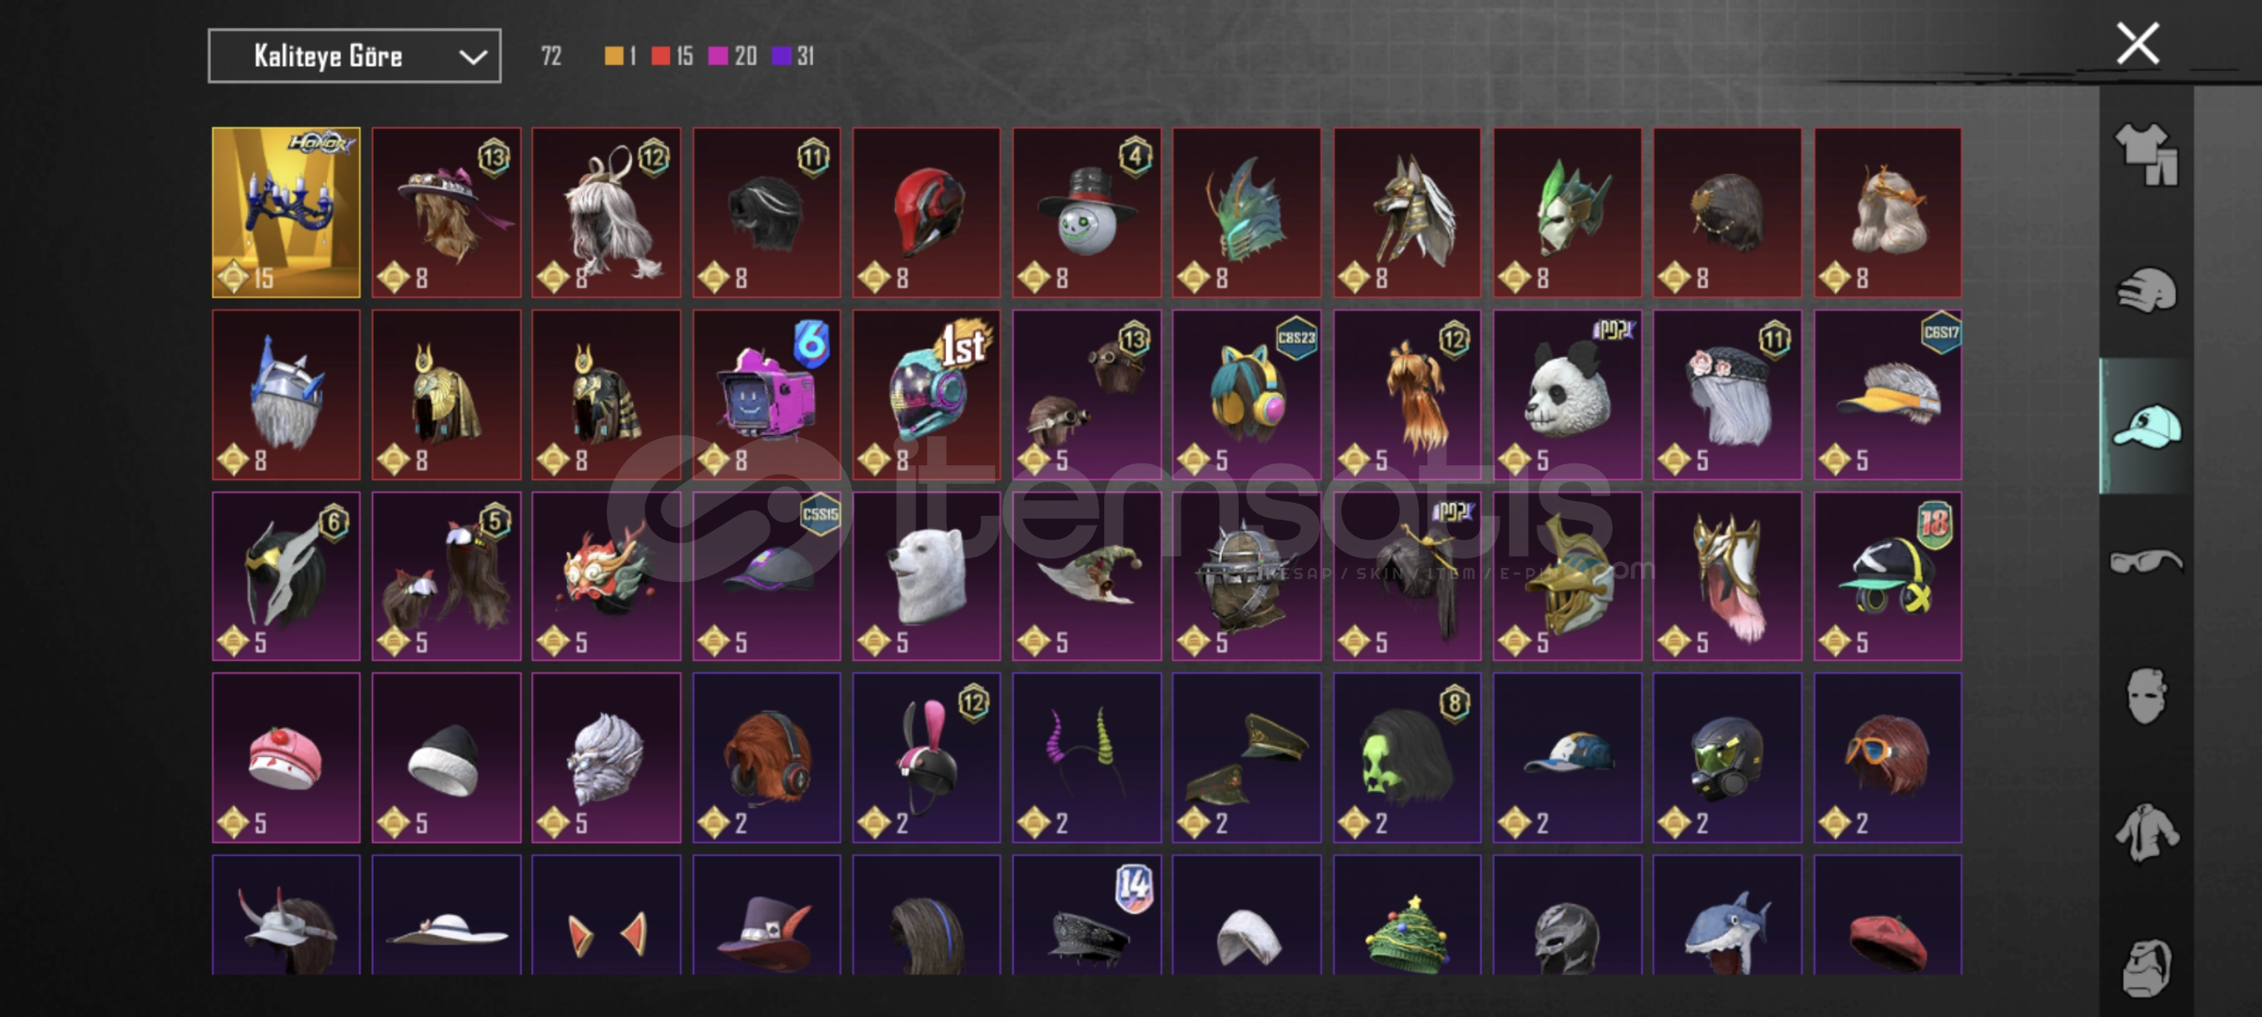Select the blue shark hat item
The height and width of the screenshot is (1017, 2262).
tap(1727, 915)
